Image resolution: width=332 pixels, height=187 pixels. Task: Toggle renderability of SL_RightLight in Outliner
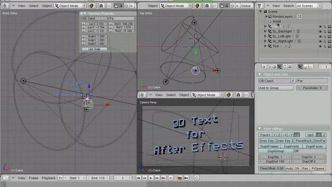tap(329, 41)
